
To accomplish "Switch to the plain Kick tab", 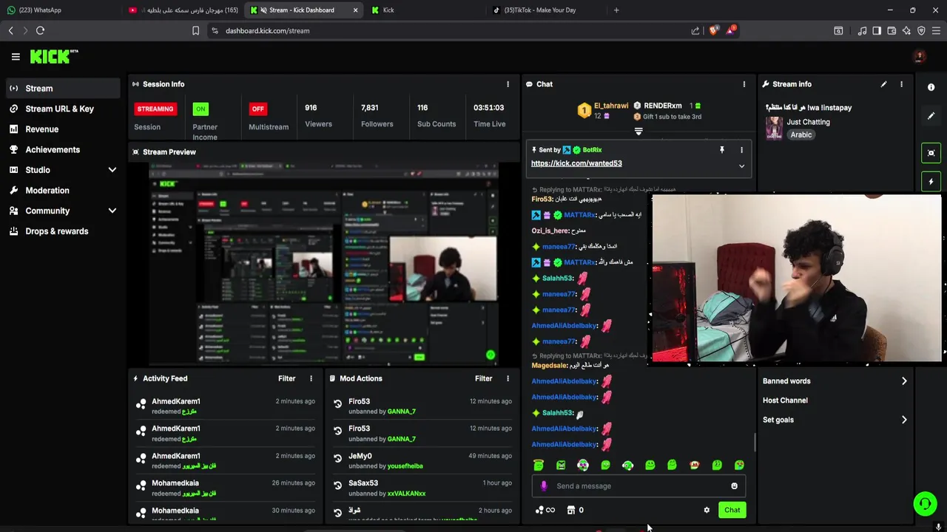I will 425,10.
